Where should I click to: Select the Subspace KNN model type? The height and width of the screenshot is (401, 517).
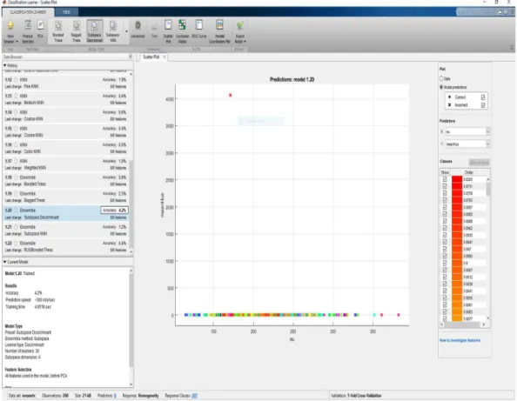pyautogui.click(x=113, y=31)
